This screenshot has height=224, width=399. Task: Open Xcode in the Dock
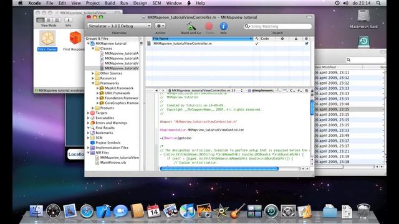[103, 211]
